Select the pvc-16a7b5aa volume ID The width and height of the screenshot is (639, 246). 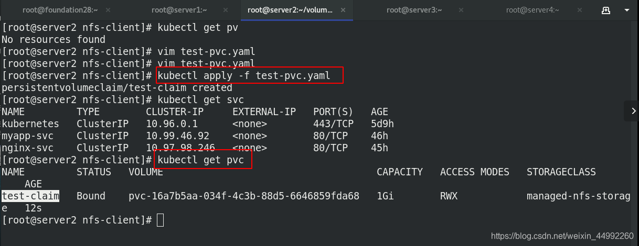(x=244, y=196)
